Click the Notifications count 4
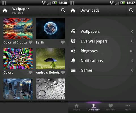This screenshot has width=136, height=113. point(132,61)
